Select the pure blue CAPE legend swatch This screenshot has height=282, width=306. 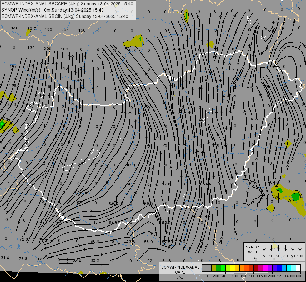[279, 268]
